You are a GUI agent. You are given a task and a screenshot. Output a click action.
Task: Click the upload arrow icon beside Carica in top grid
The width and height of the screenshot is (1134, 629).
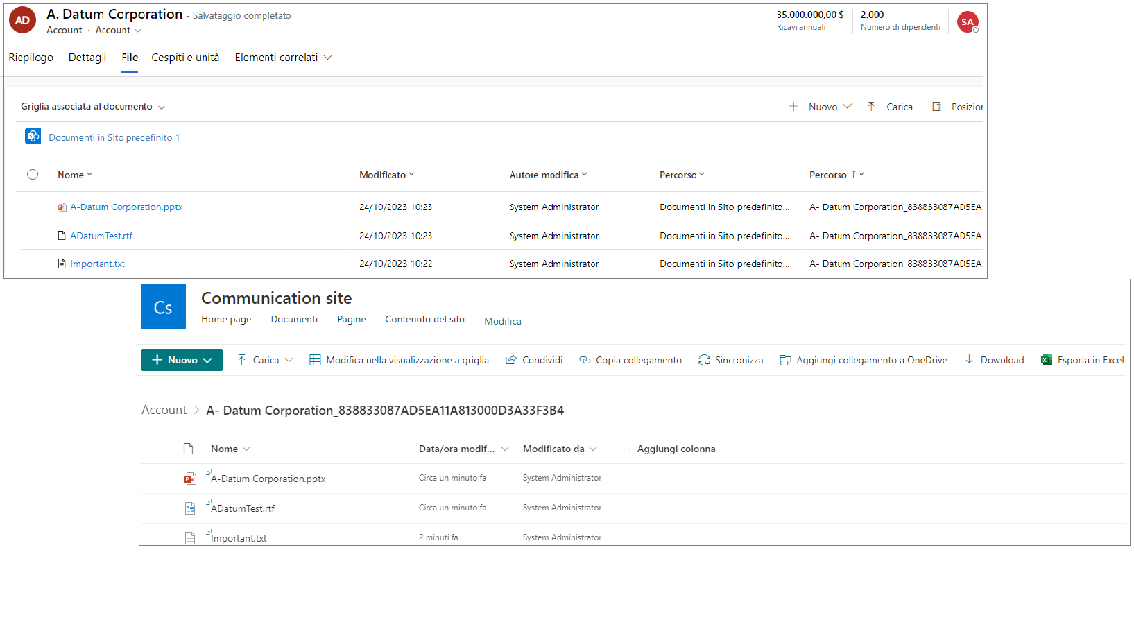pos(871,106)
